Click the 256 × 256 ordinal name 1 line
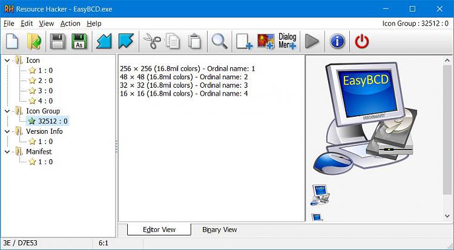This screenshot has width=454, height=250. tap(187, 68)
